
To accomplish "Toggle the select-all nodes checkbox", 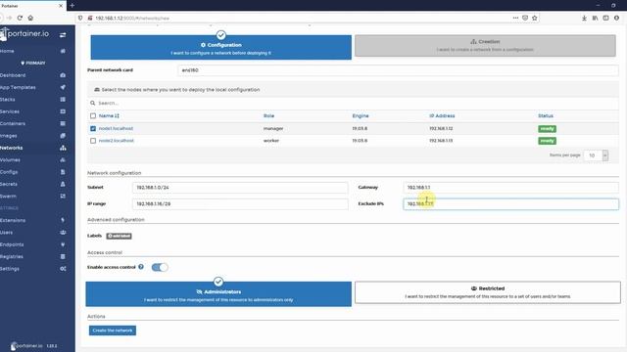I will (93, 115).
